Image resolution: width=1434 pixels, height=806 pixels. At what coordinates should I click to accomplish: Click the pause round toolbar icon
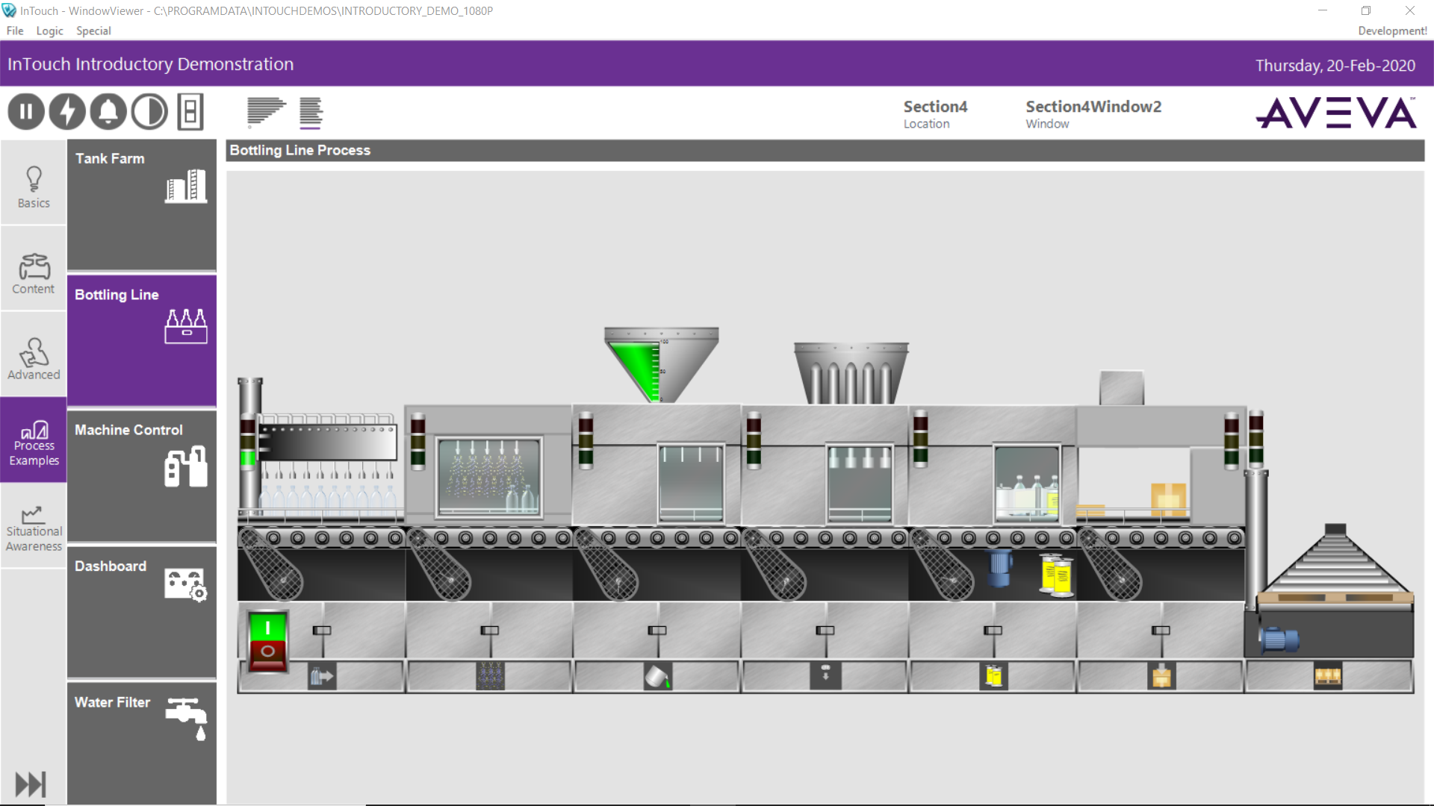coord(26,112)
